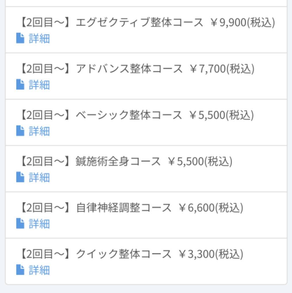Select アドバンス整体コース ¥7,700 menu row
292x293 pixels.
tap(146, 76)
